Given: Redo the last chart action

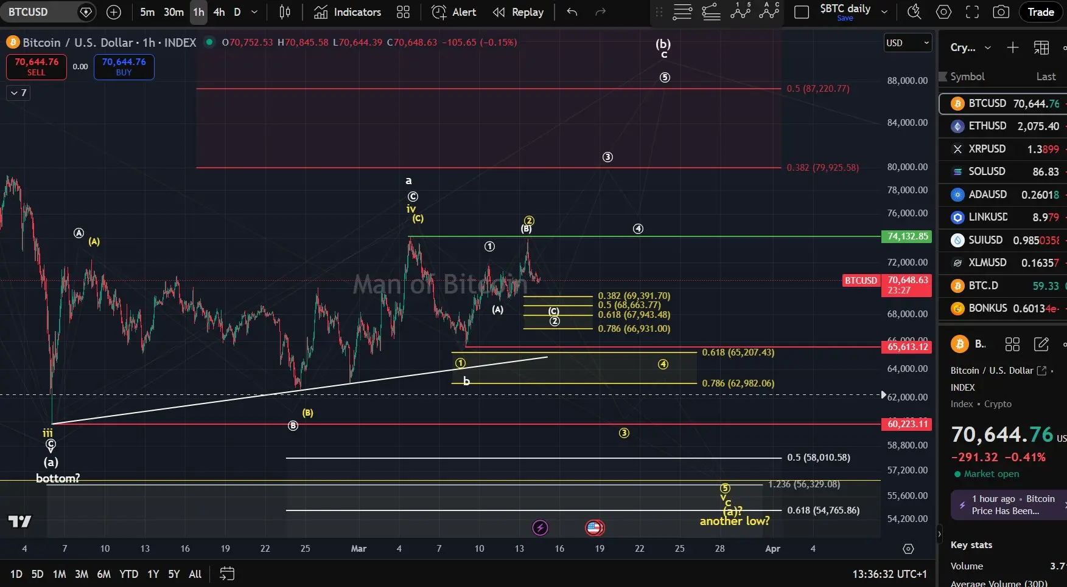Looking at the screenshot, I should click(x=601, y=12).
